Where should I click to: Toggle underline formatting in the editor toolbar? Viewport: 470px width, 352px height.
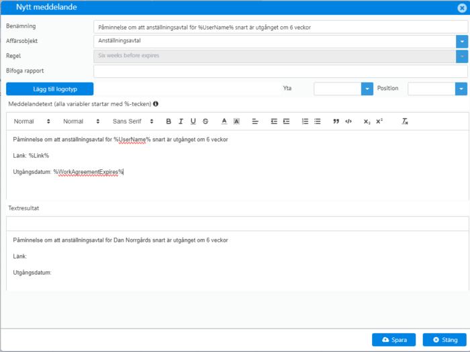click(193, 121)
